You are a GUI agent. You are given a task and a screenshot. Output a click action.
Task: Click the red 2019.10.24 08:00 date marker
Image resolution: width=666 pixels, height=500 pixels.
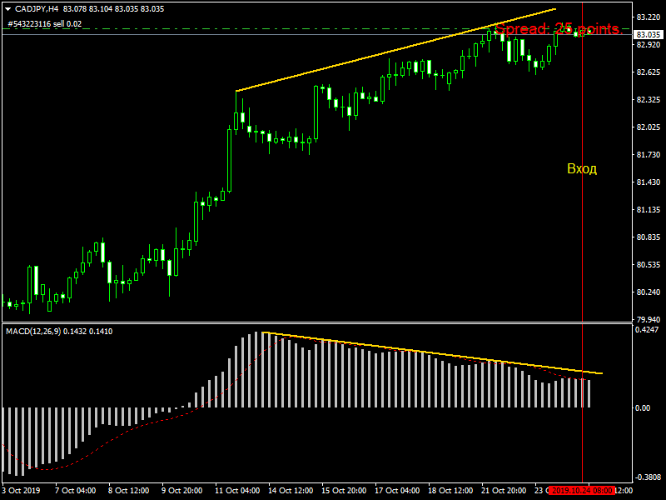582,491
